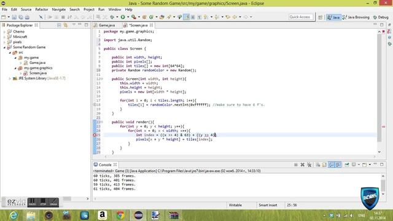This screenshot has width=393, height=221.
Task: Open the Navigate menu
Action: [x=59, y=10]
